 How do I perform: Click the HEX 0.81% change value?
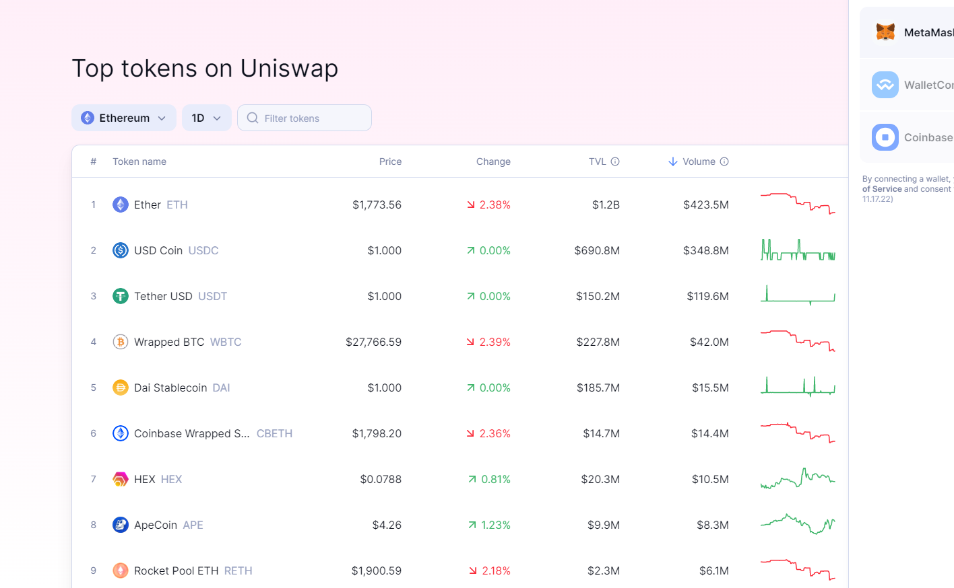click(x=496, y=479)
